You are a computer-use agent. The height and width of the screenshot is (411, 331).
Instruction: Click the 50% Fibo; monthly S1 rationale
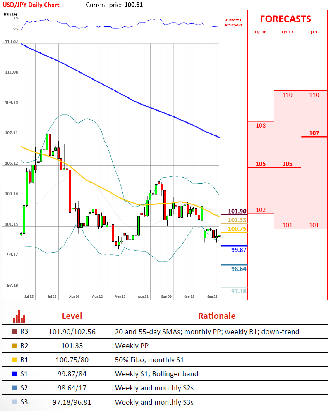149,360
